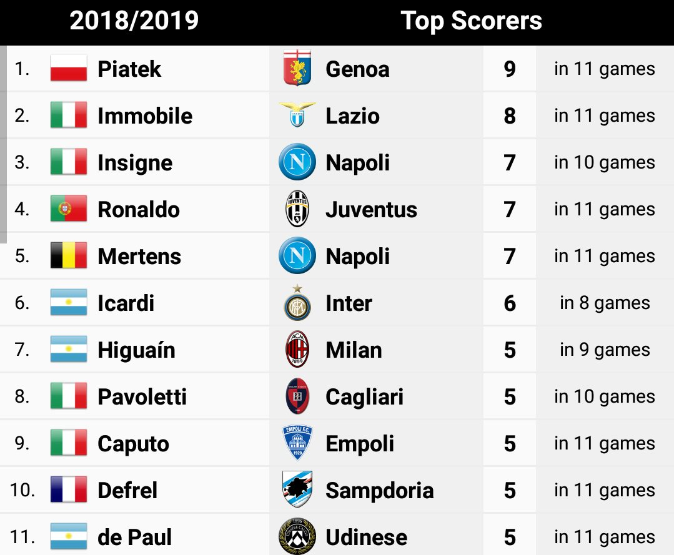
Task: Click the Belgian flag beside Mertens
Action: click(68, 255)
